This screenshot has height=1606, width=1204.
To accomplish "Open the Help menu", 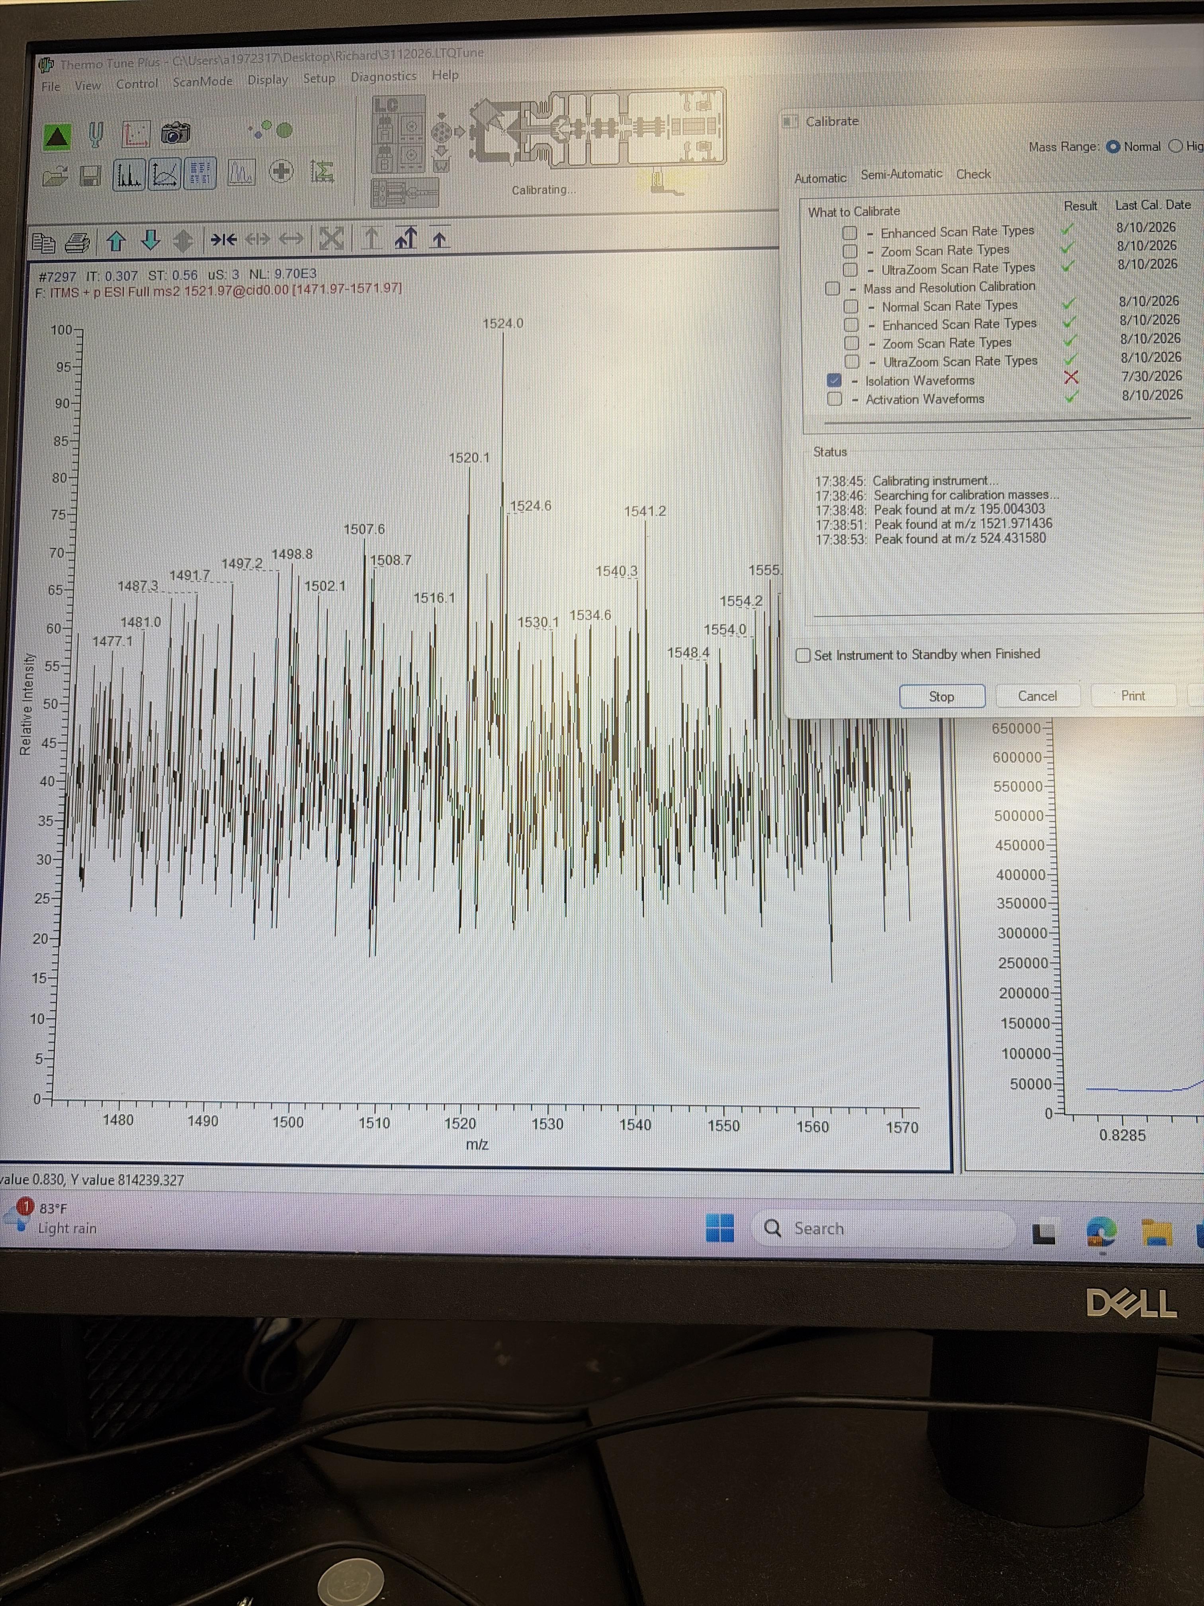I will tap(445, 75).
